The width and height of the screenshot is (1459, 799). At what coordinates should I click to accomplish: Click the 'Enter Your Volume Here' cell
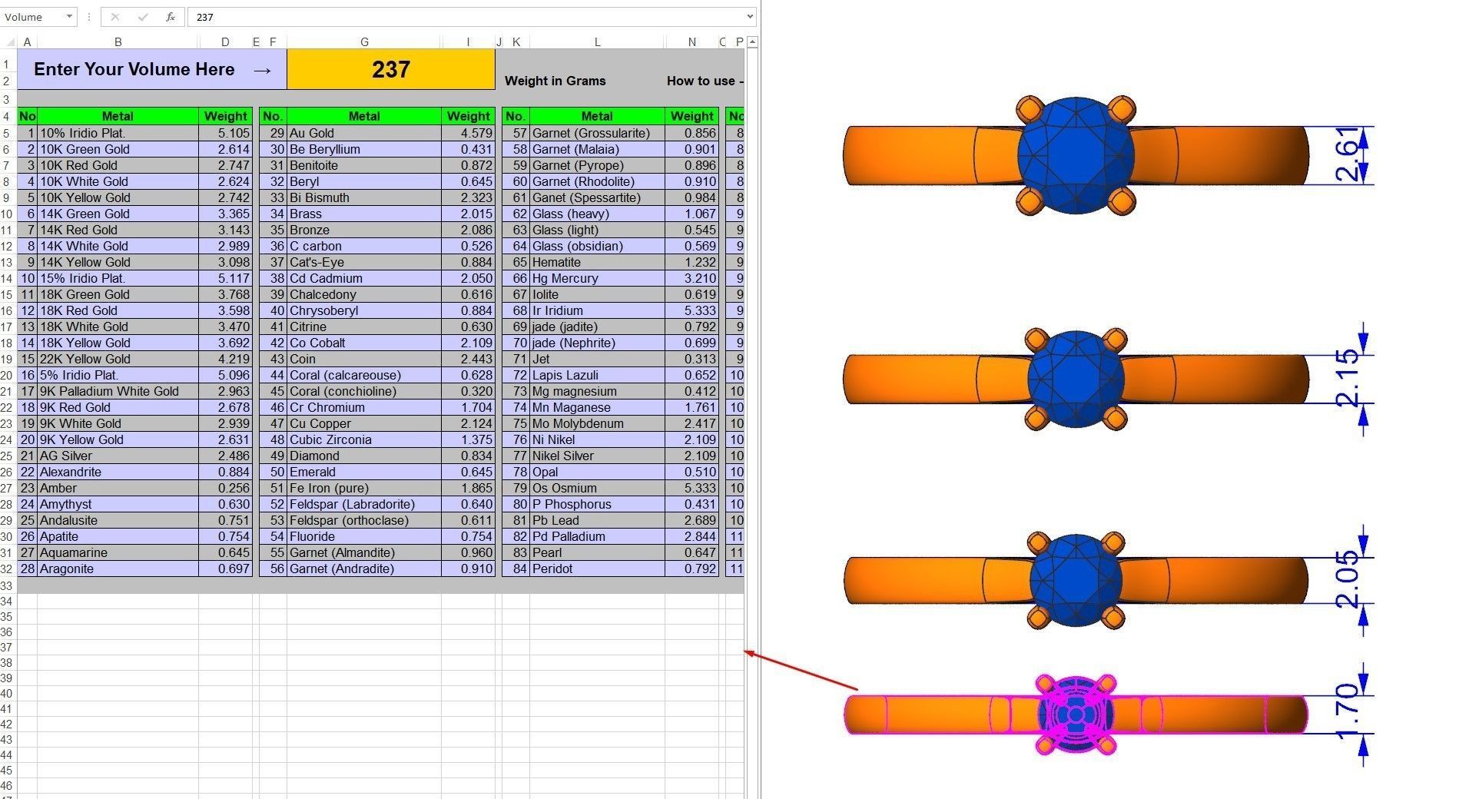point(152,69)
